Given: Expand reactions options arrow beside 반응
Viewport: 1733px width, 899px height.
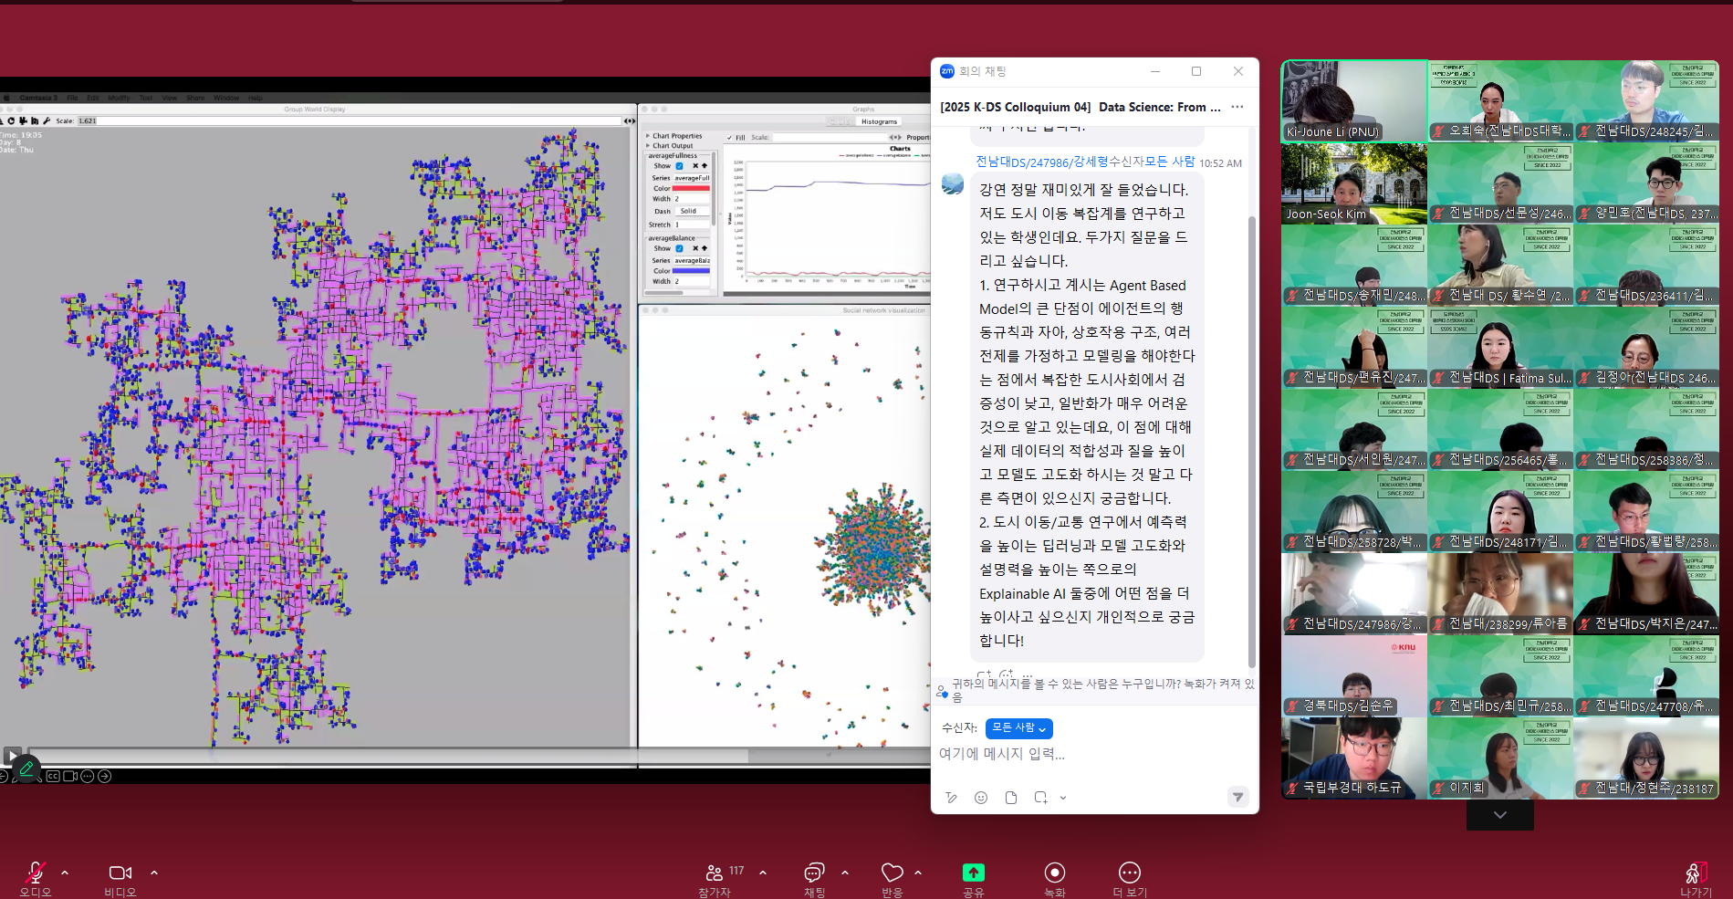Looking at the screenshot, I should tap(918, 873).
